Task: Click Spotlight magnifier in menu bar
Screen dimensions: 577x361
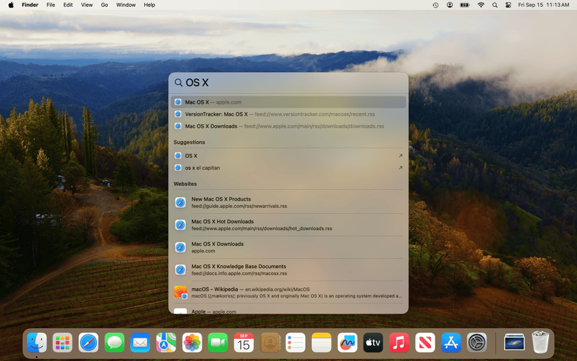Action: [x=495, y=5]
